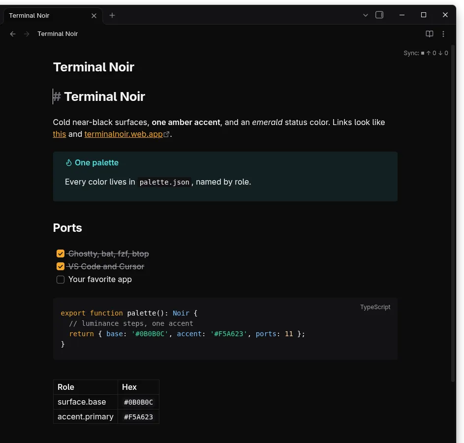
Task: Click the vertical scrollbar thumb
Action: [453, 213]
